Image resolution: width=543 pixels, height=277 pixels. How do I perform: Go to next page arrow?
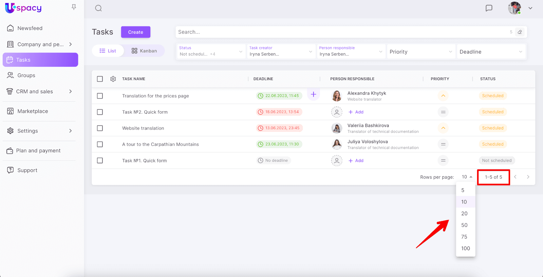click(528, 177)
